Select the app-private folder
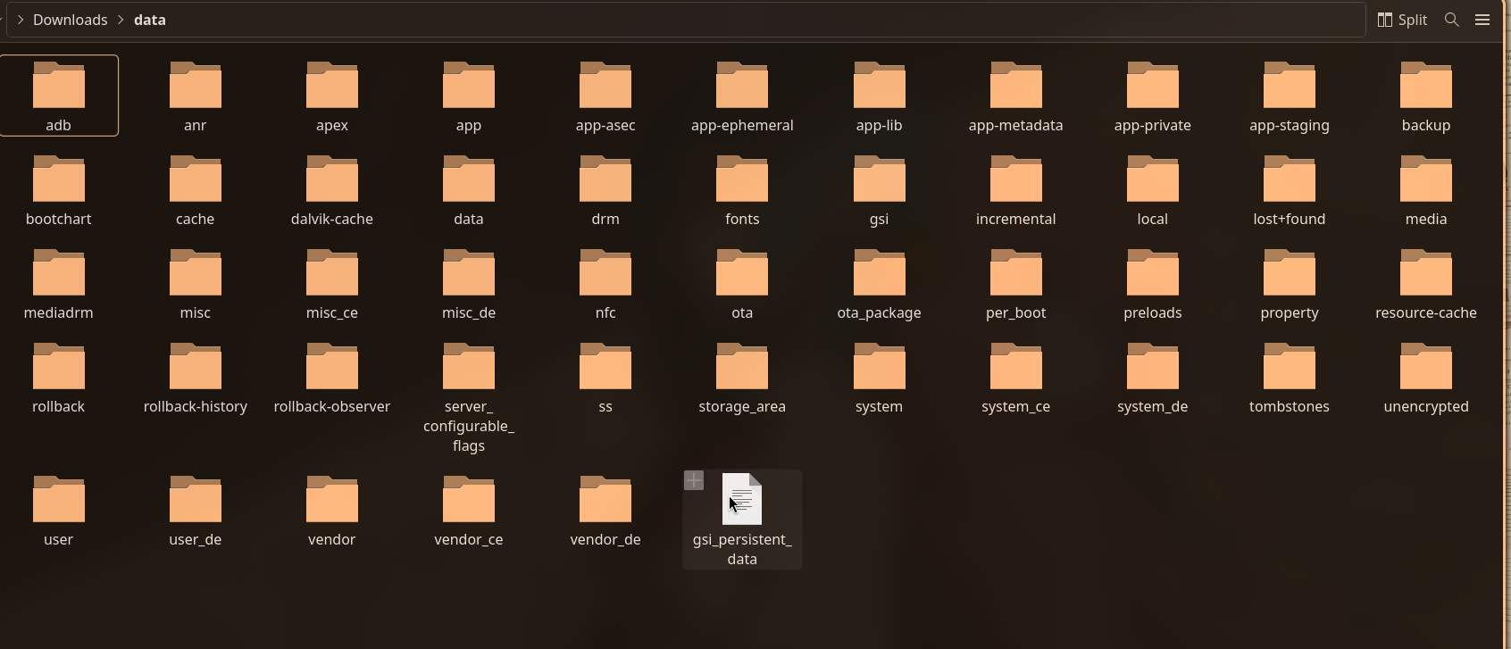This screenshot has height=649, width=1511. pyautogui.click(x=1153, y=96)
